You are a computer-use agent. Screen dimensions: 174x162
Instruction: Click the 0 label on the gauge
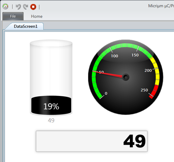[106, 94]
